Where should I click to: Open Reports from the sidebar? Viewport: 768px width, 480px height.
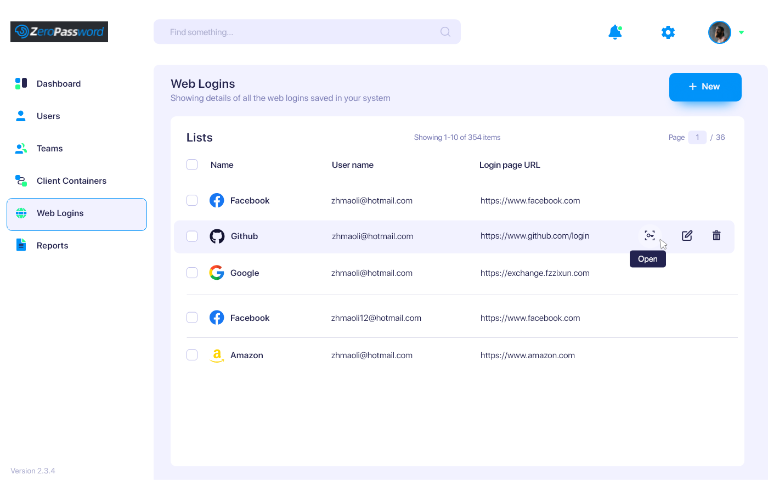click(x=53, y=246)
